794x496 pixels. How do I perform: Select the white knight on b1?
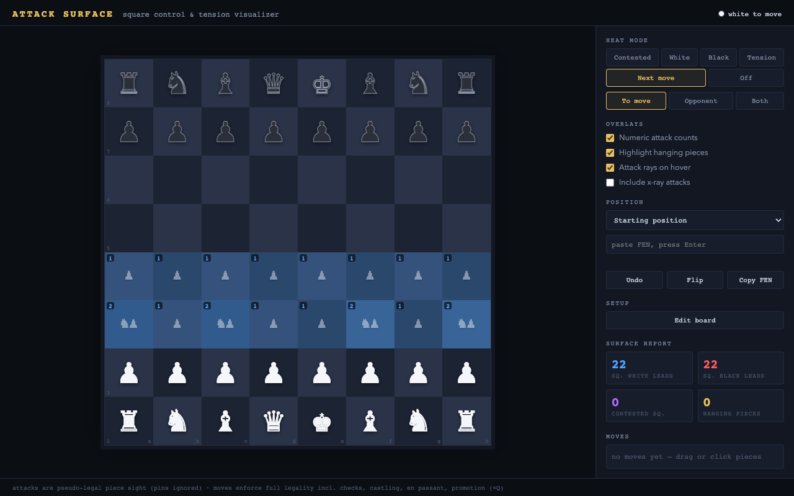[x=177, y=421]
